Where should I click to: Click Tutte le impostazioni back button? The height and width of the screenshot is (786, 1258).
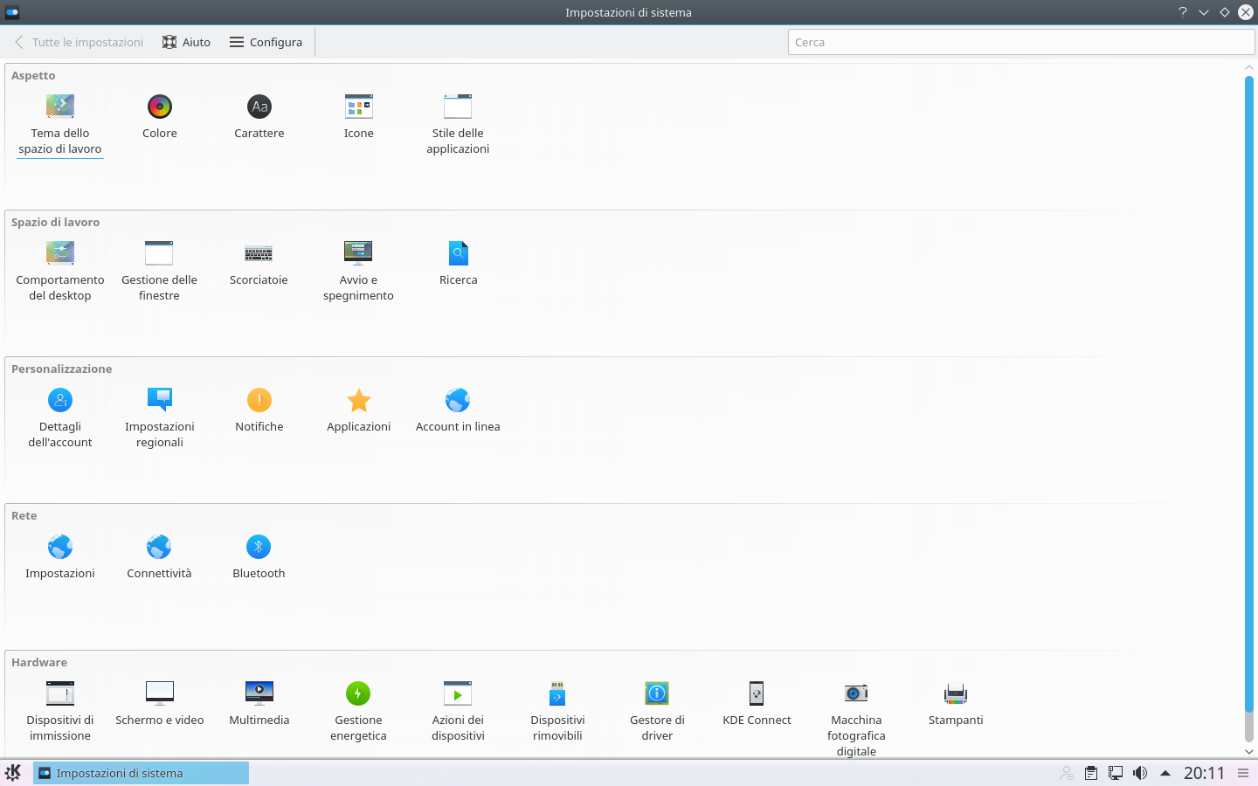pyautogui.click(x=79, y=42)
